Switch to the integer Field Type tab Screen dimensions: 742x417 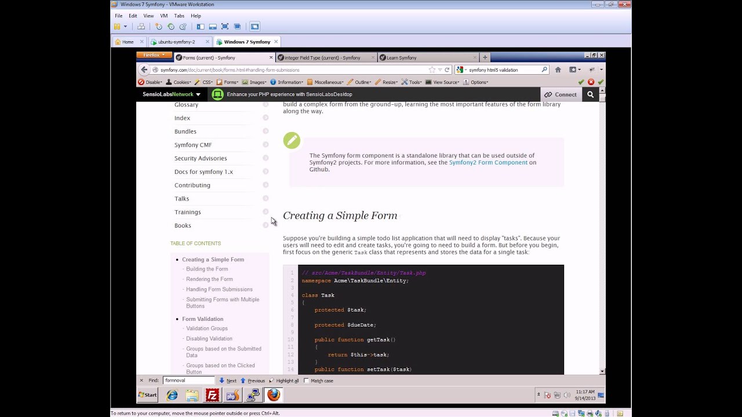tap(326, 58)
